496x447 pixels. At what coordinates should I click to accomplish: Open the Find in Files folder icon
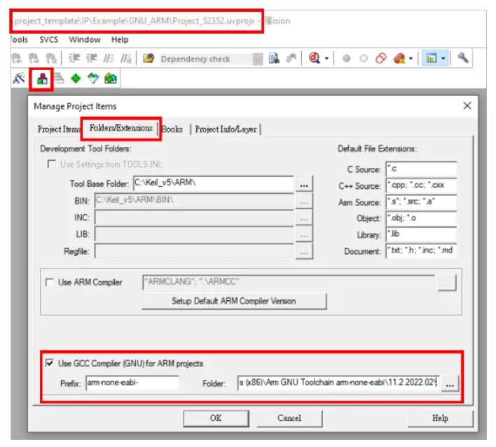149,59
